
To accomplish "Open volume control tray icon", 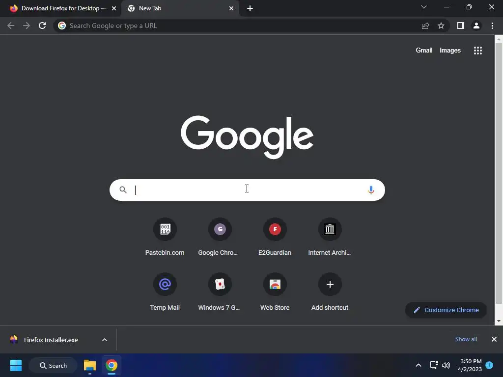I will click(x=446, y=365).
